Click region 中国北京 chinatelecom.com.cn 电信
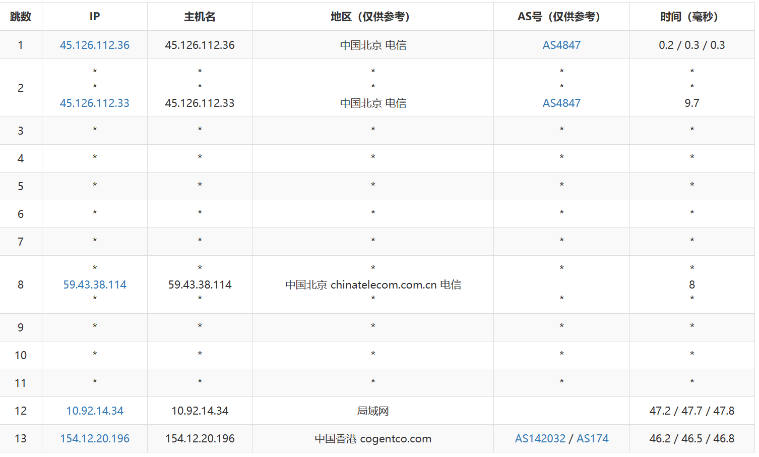759x457 pixels. click(373, 284)
